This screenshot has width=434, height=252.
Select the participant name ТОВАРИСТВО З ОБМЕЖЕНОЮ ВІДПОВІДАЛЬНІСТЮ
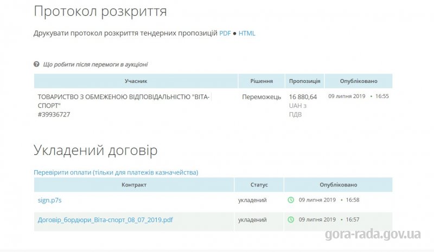click(x=124, y=101)
